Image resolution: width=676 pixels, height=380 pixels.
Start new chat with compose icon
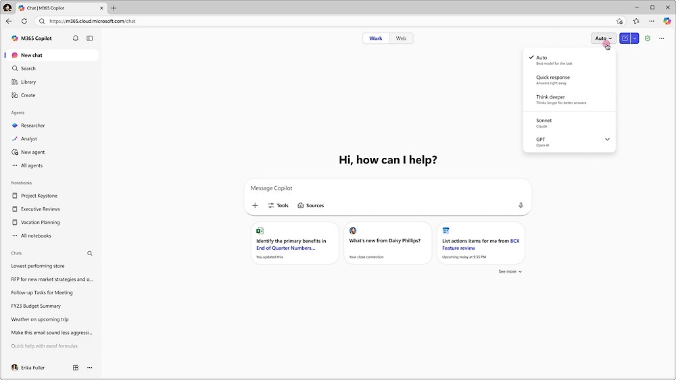pyautogui.click(x=625, y=38)
